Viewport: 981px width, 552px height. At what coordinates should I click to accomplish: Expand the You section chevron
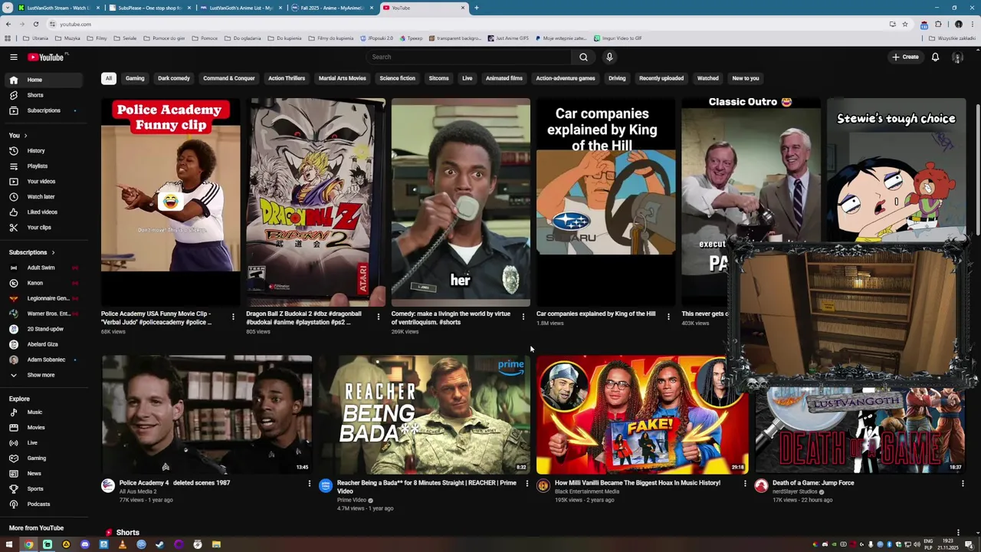click(x=25, y=136)
